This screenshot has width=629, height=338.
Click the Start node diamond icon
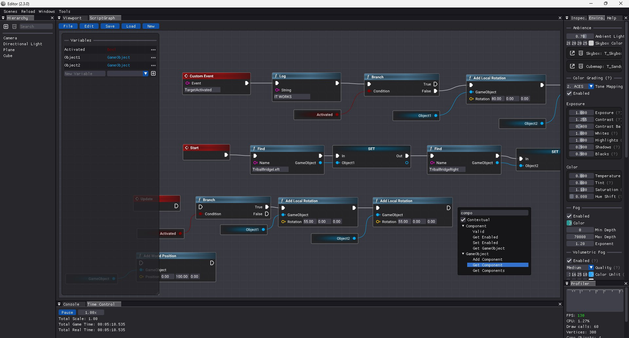[x=187, y=148]
